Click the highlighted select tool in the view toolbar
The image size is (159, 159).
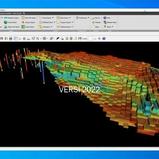[x=15, y=38]
